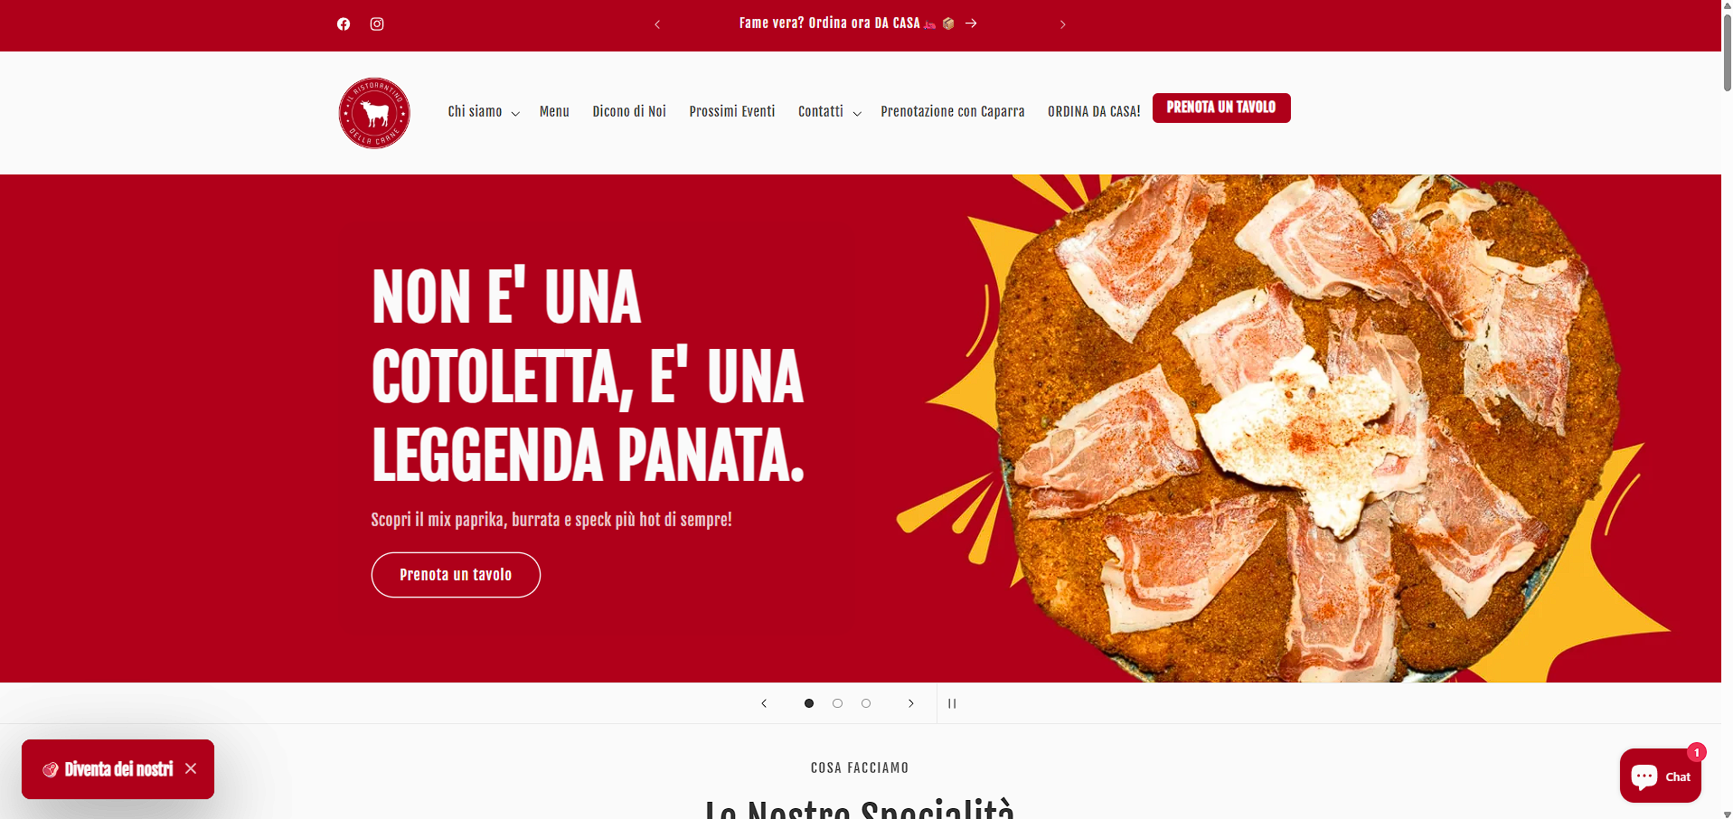Dismiss the Diventa dei nostri popup
The image size is (1733, 819).
click(191, 768)
